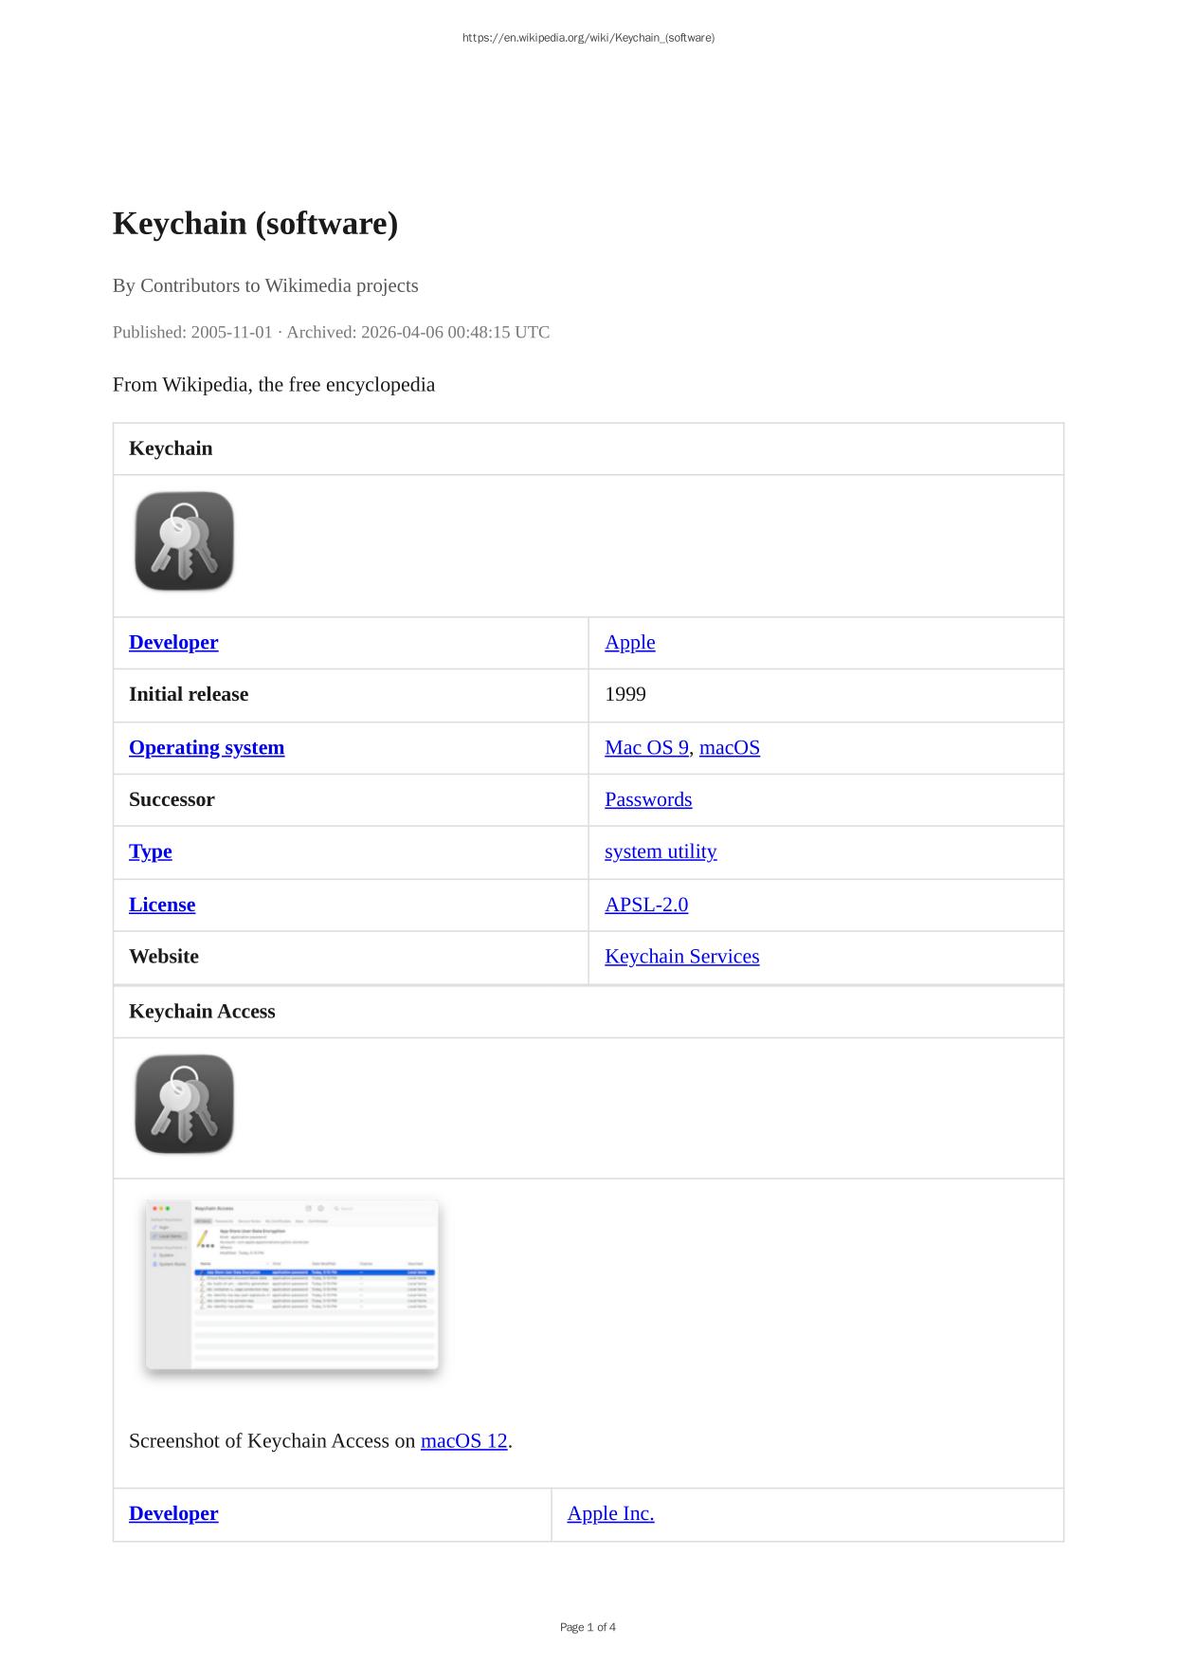
Task: Follow the Apple link in the infobox
Action: point(629,643)
